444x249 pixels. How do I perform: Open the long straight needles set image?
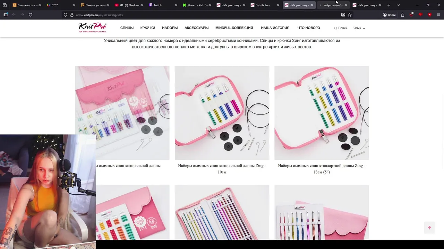[x=222, y=212]
